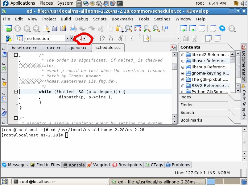Collapse the top comment block fold marker
248x185 pixels.
[16, 55]
